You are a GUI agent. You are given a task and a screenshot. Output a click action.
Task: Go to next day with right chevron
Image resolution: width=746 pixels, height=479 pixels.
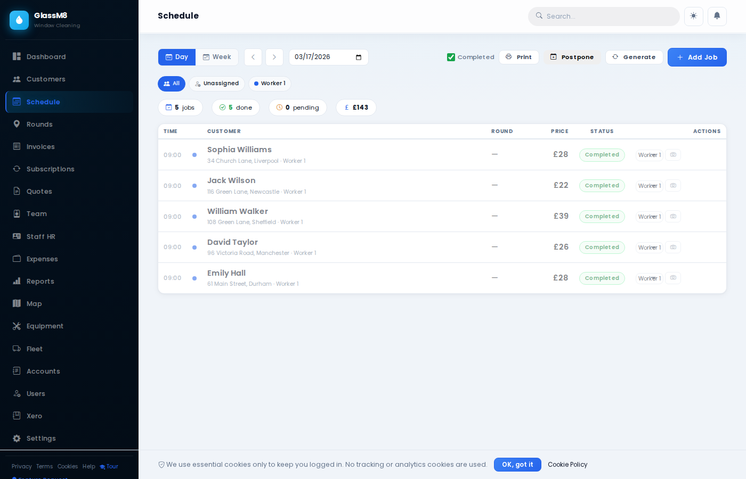tap(274, 57)
